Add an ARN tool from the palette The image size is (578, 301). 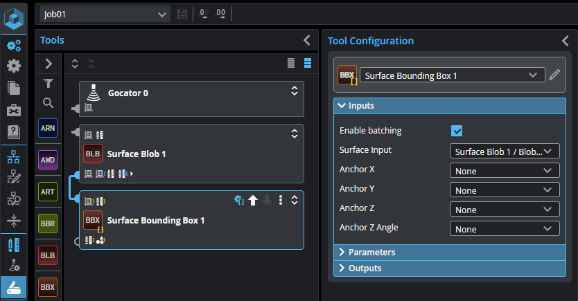[48, 128]
